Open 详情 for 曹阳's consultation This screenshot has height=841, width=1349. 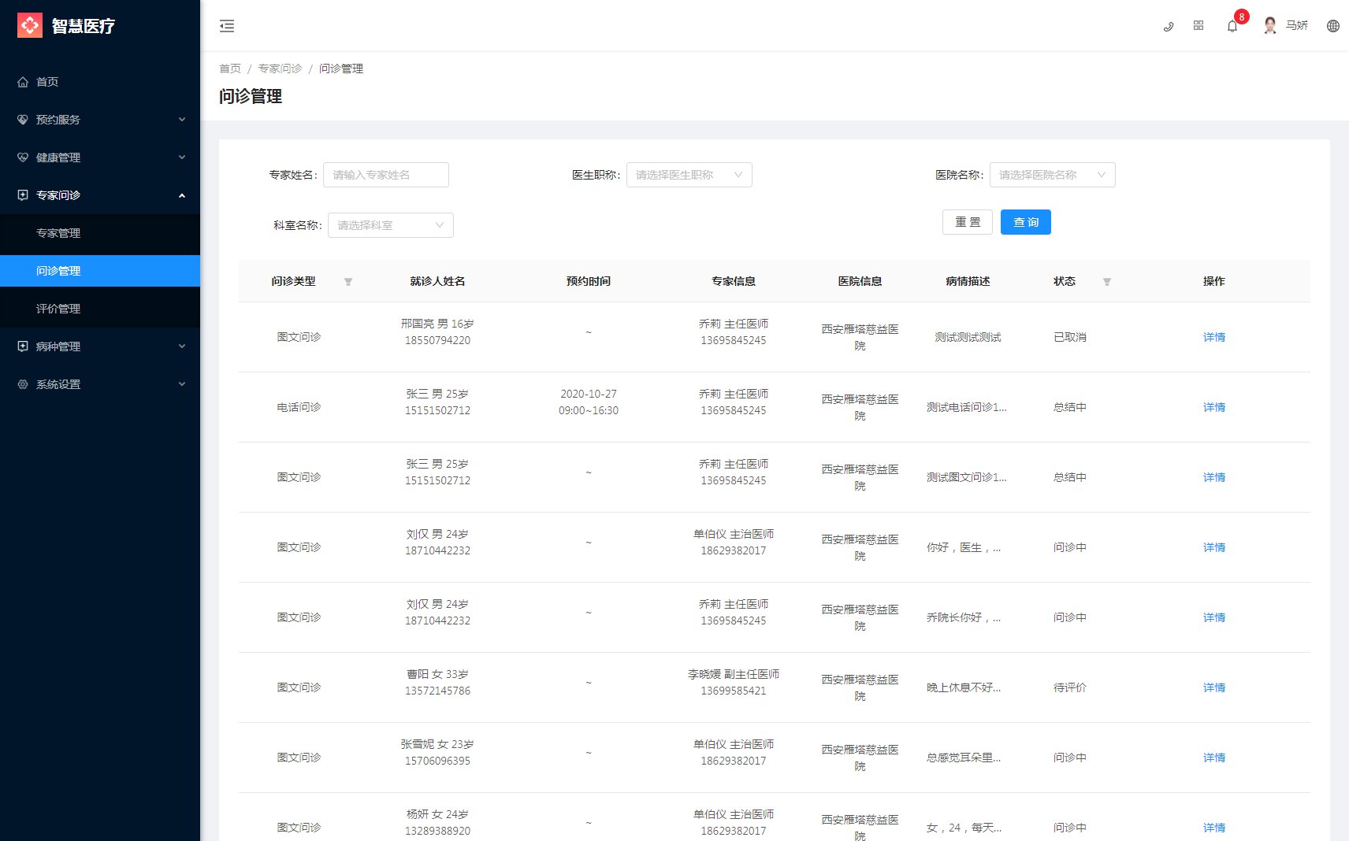click(1214, 687)
